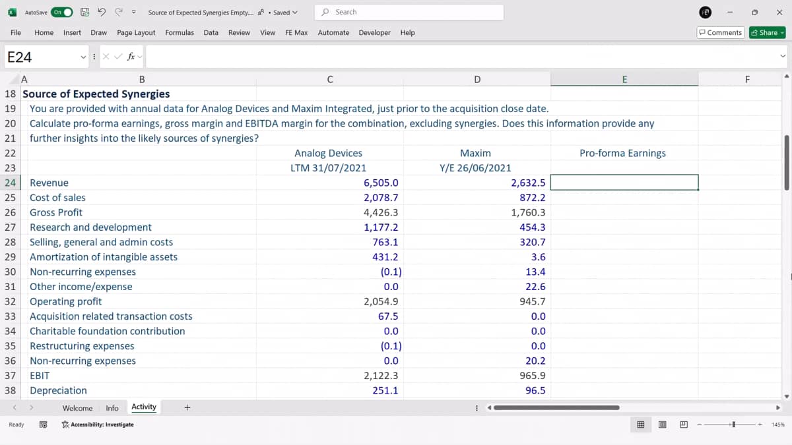Click the Enter checkmark formula icon

119,57
